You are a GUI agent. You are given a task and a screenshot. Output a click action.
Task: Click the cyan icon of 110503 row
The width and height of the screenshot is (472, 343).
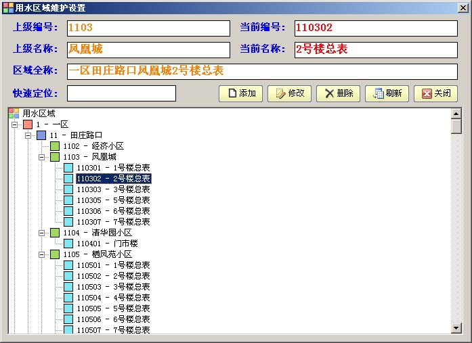click(x=68, y=287)
